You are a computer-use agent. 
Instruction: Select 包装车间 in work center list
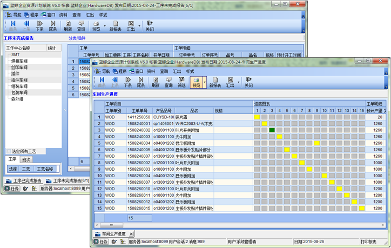click(19, 92)
